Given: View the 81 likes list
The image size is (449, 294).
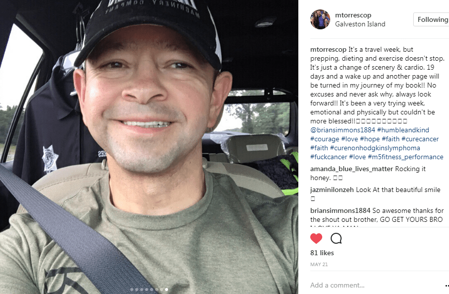Looking at the screenshot, I should [x=322, y=253].
